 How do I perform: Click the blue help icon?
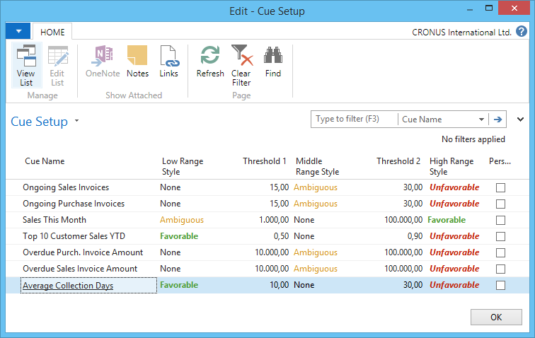point(521,32)
